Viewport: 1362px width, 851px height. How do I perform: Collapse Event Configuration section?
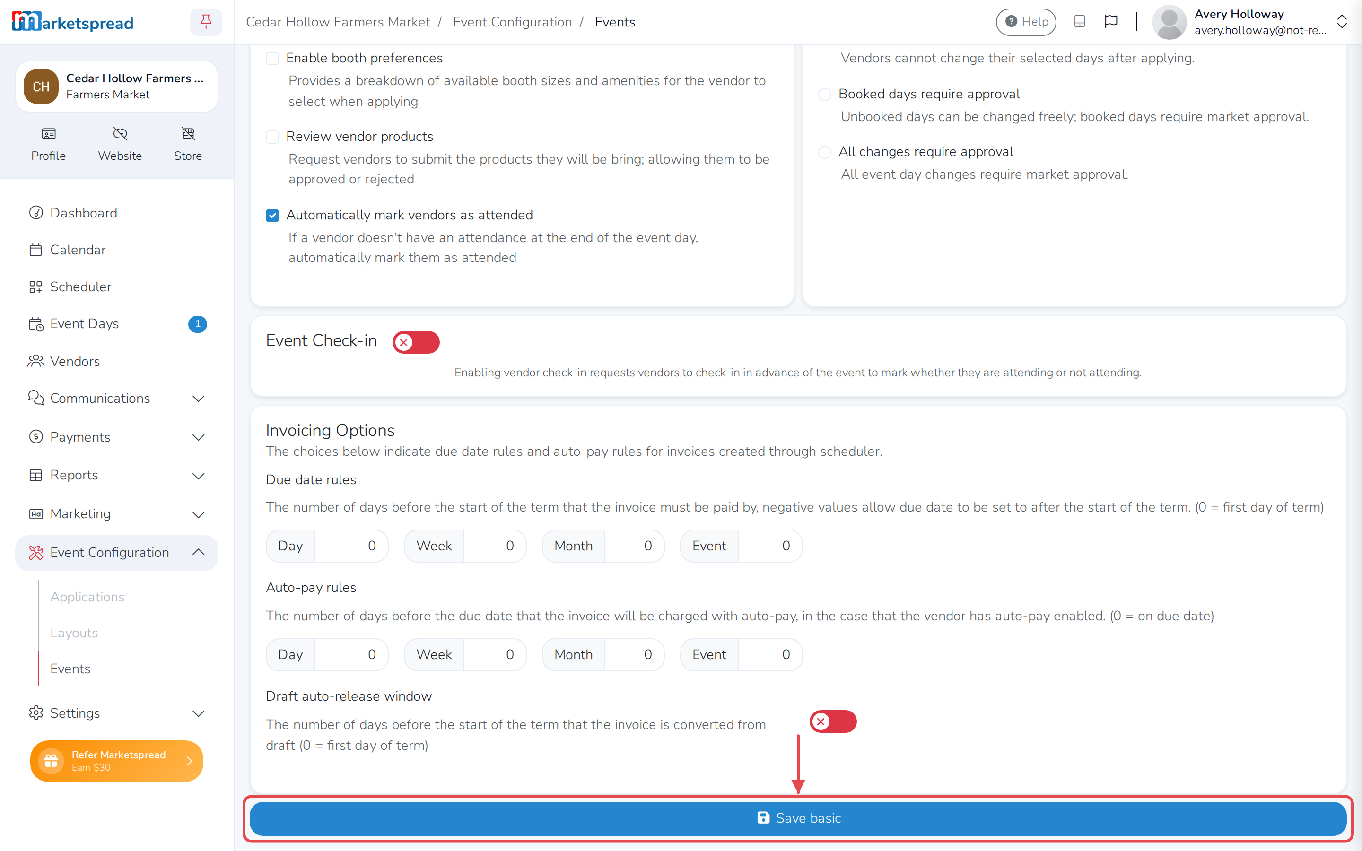click(x=116, y=553)
